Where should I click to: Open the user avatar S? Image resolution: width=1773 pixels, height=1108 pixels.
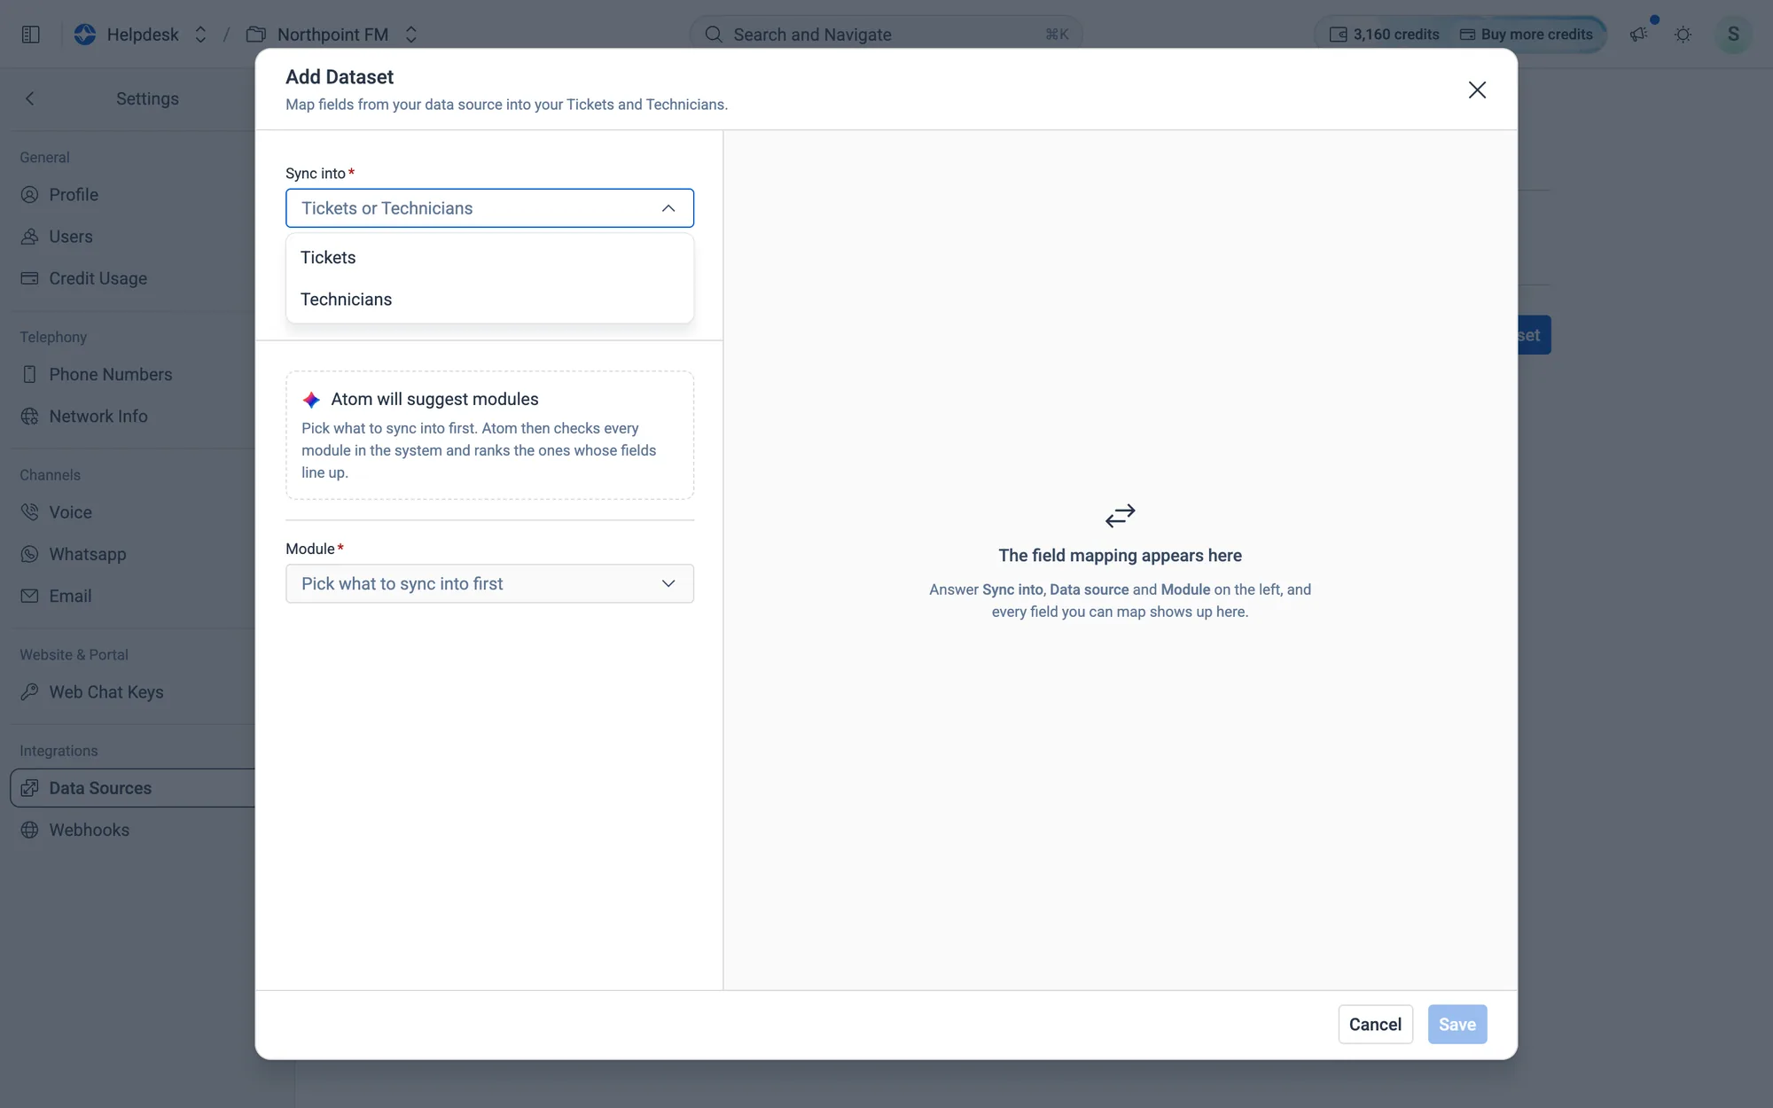tap(1733, 35)
